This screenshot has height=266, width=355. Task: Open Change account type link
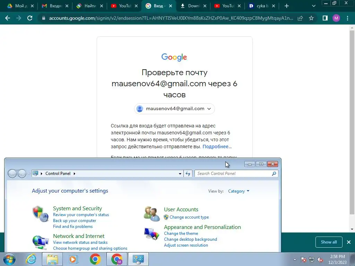click(189, 217)
